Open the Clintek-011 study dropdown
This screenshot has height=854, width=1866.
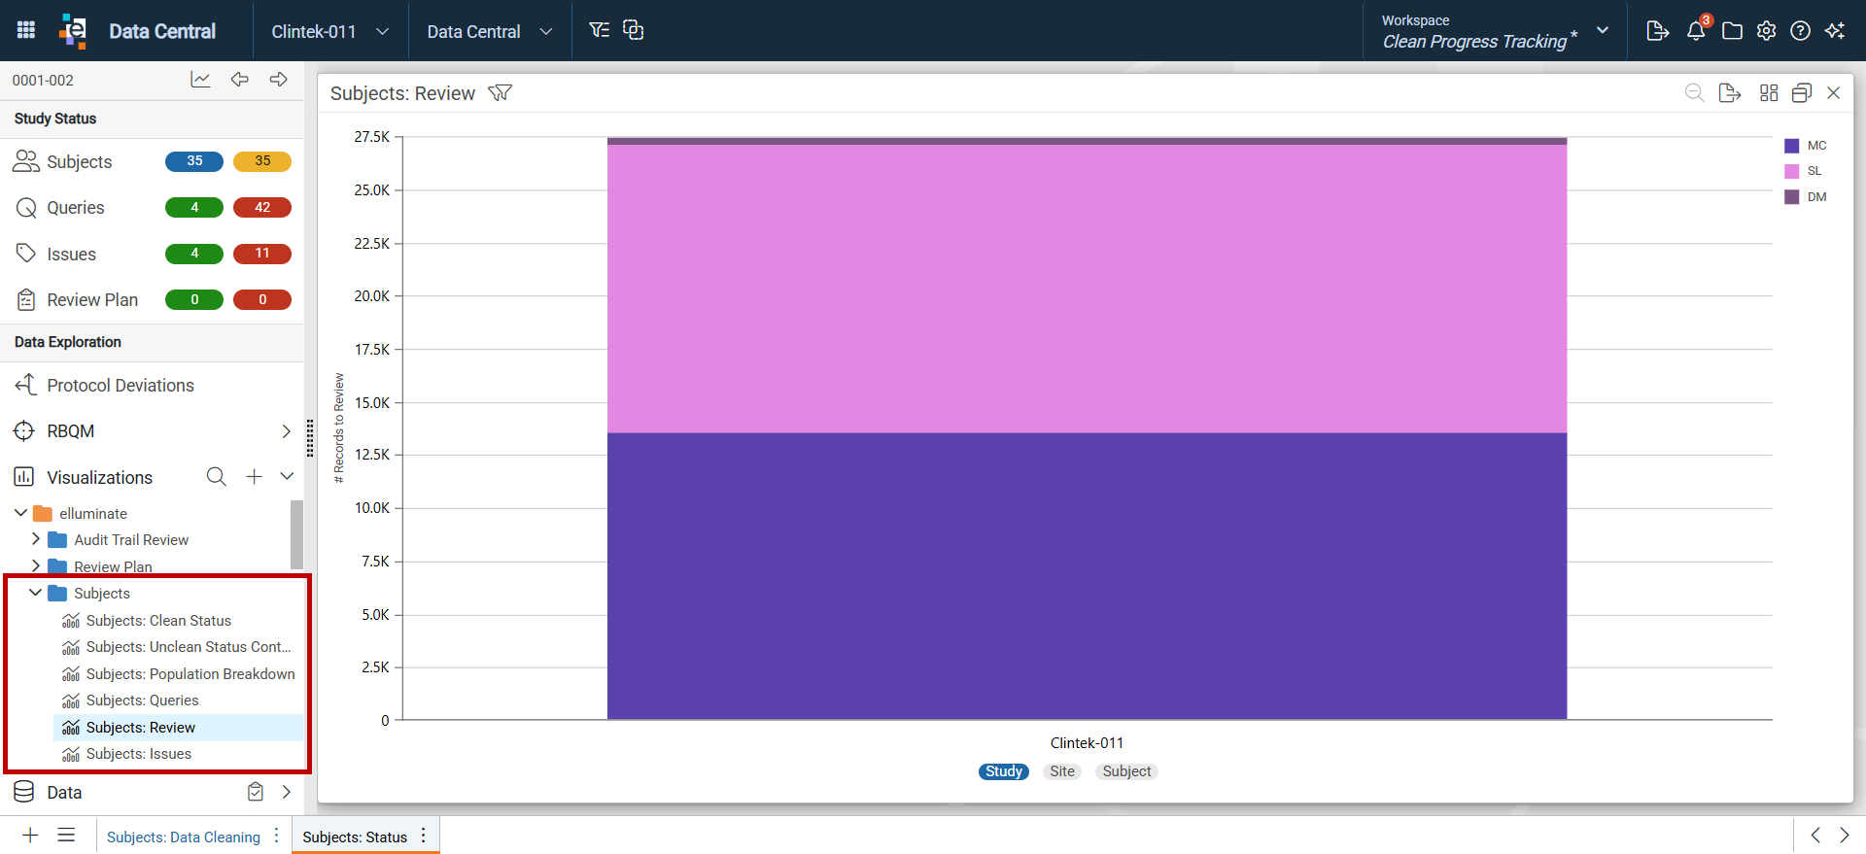click(330, 31)
